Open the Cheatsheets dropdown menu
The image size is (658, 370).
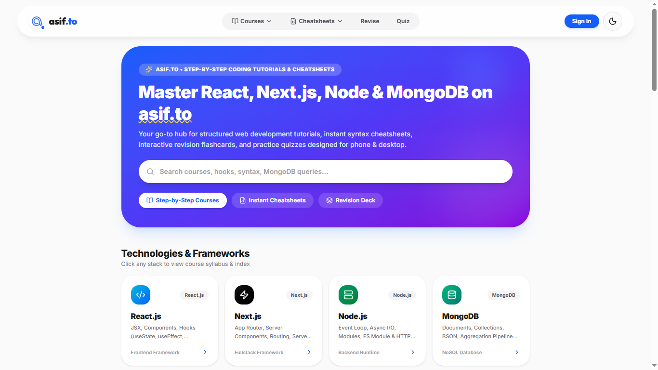pos(316,21)
